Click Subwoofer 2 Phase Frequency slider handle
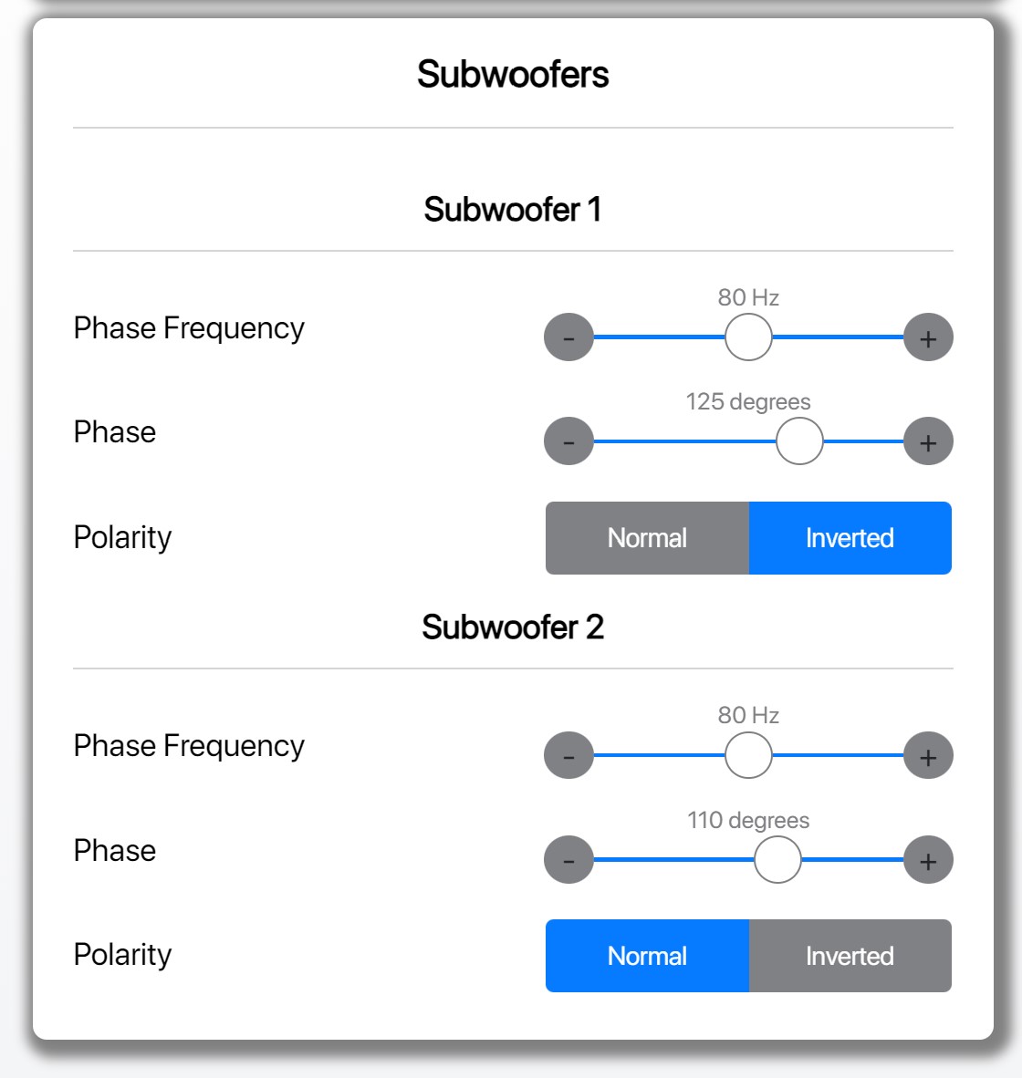The height and width of the screenshot is (1078, 1022). coord(748,755)
